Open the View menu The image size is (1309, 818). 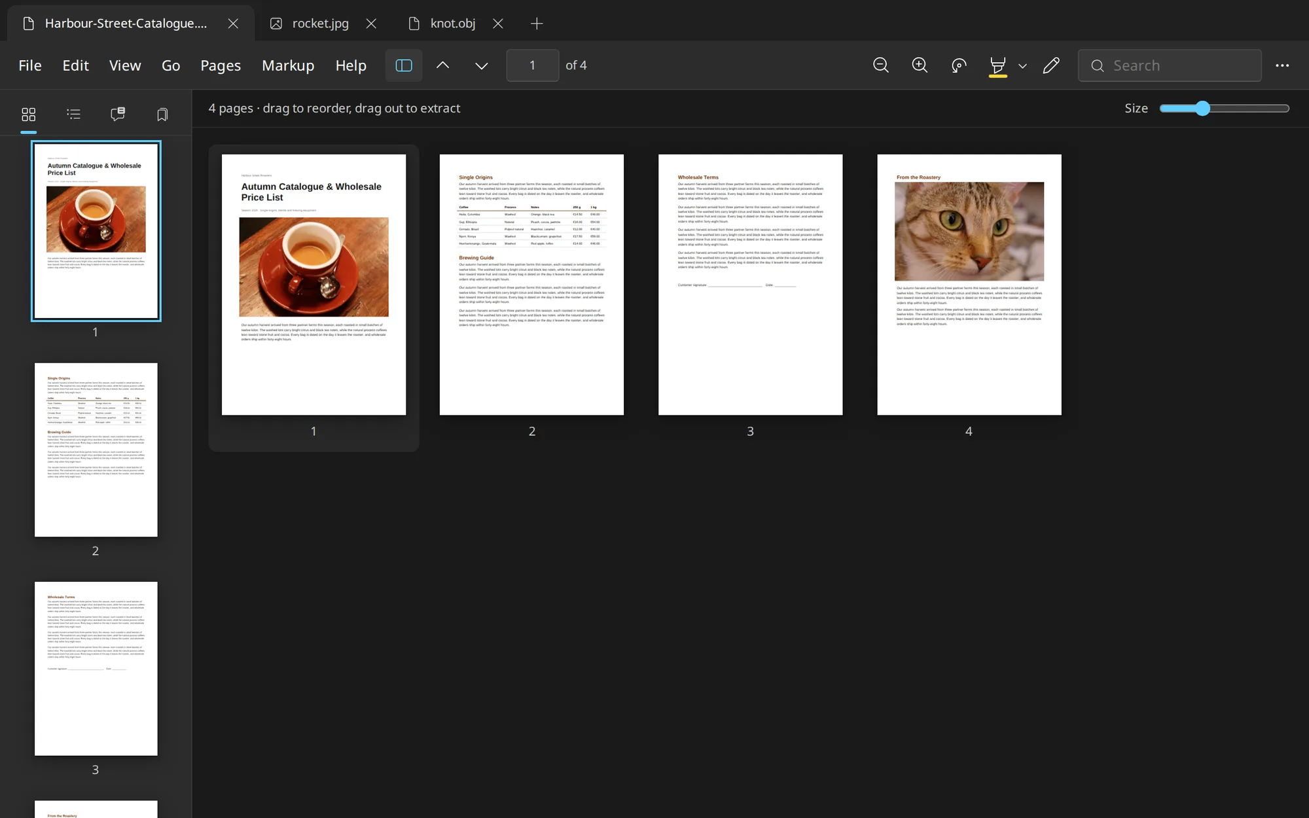[125, 65]
